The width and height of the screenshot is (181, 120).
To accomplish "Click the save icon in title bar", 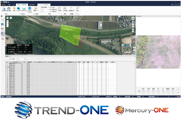I will point(4,2).
